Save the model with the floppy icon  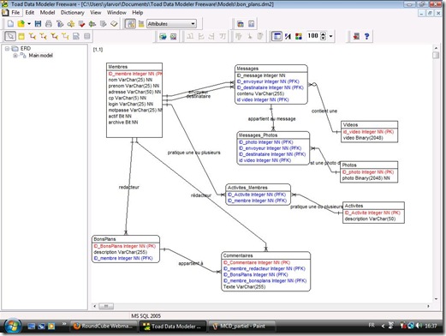tap(38, 24)
